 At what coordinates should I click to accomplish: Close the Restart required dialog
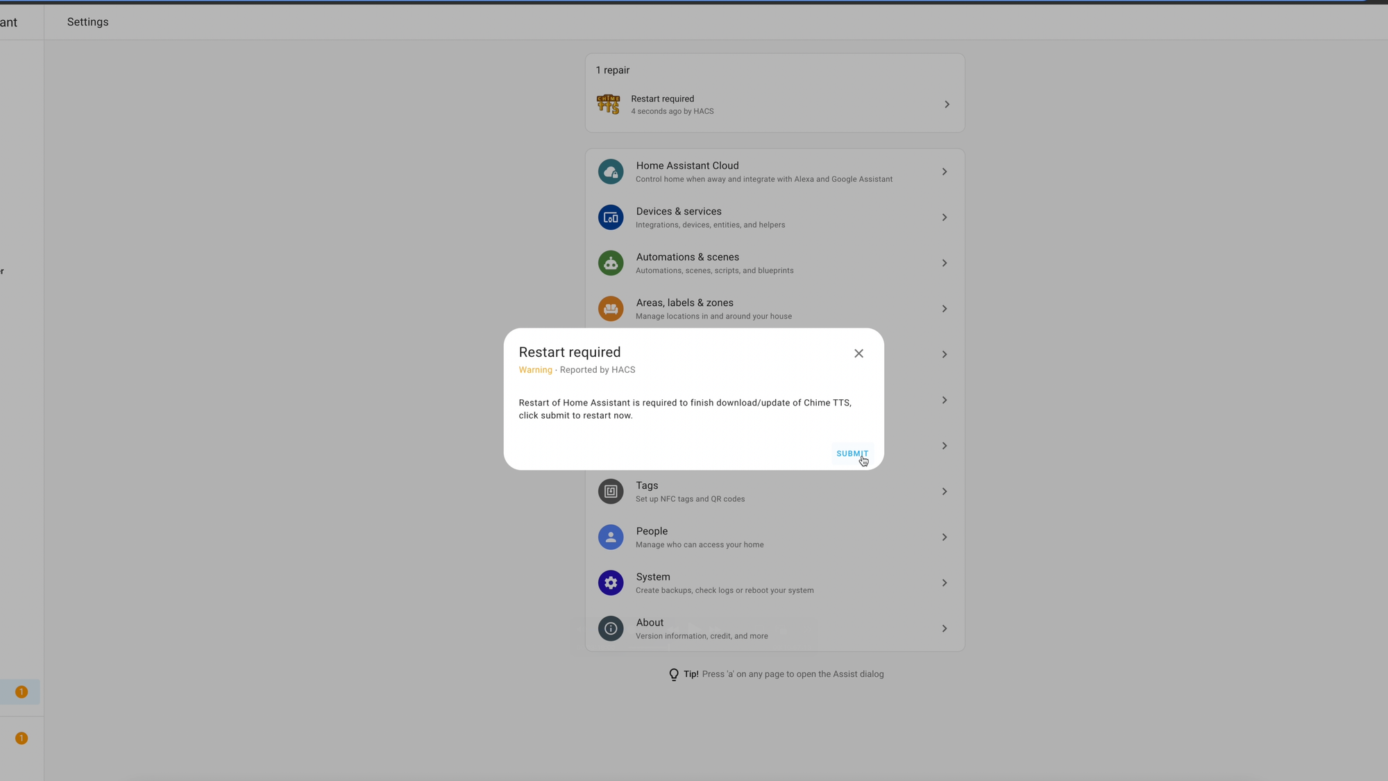click(x=858, y=353)
